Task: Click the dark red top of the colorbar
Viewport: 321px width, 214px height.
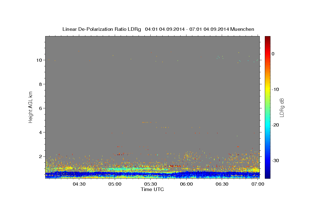Action: (x=267, y=38)
